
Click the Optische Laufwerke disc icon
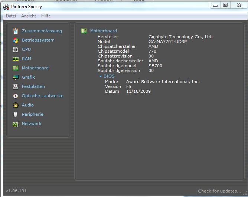[16, 96]
